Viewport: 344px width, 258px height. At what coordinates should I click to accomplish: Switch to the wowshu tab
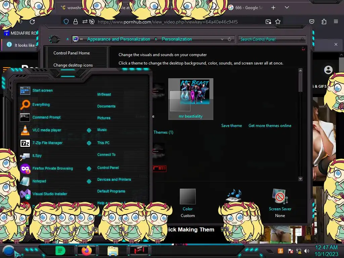[x=71, y=8]
